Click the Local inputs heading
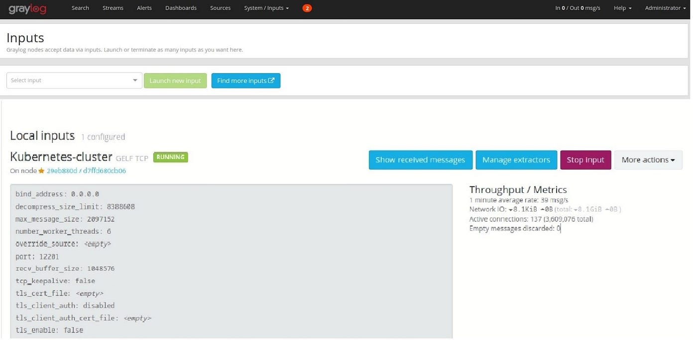This screenshot has width=697, height=340. coord(42,136)
